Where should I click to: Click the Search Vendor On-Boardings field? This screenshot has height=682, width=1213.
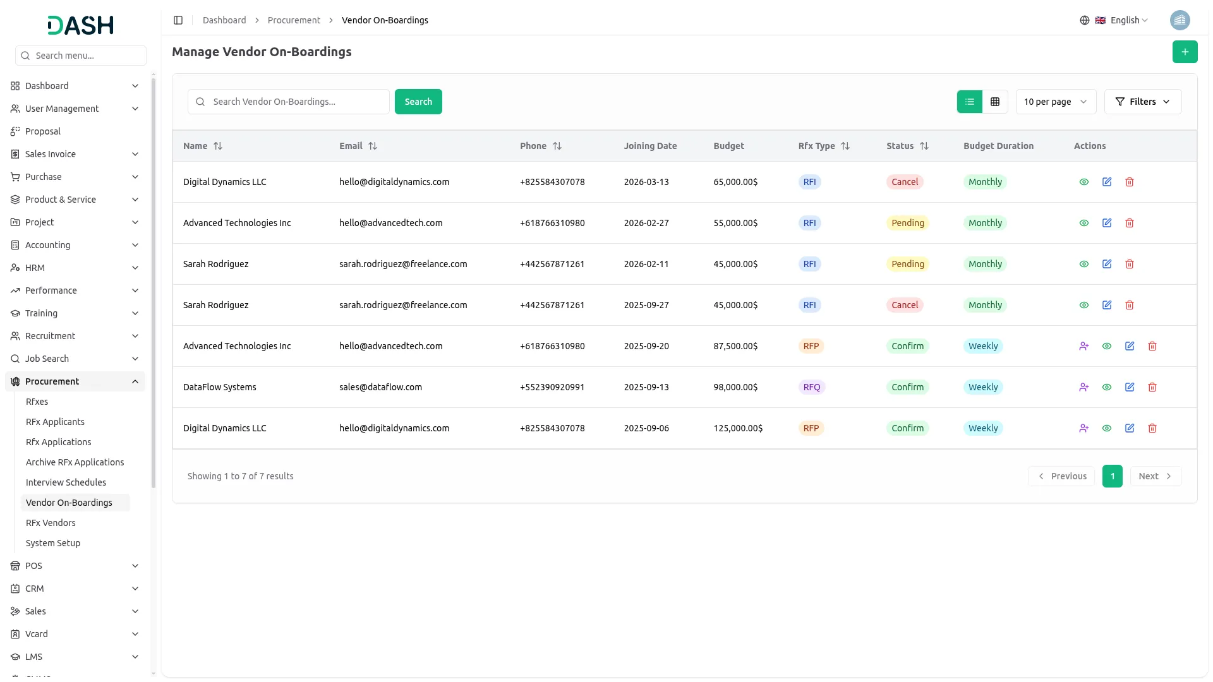click(297, 102)
